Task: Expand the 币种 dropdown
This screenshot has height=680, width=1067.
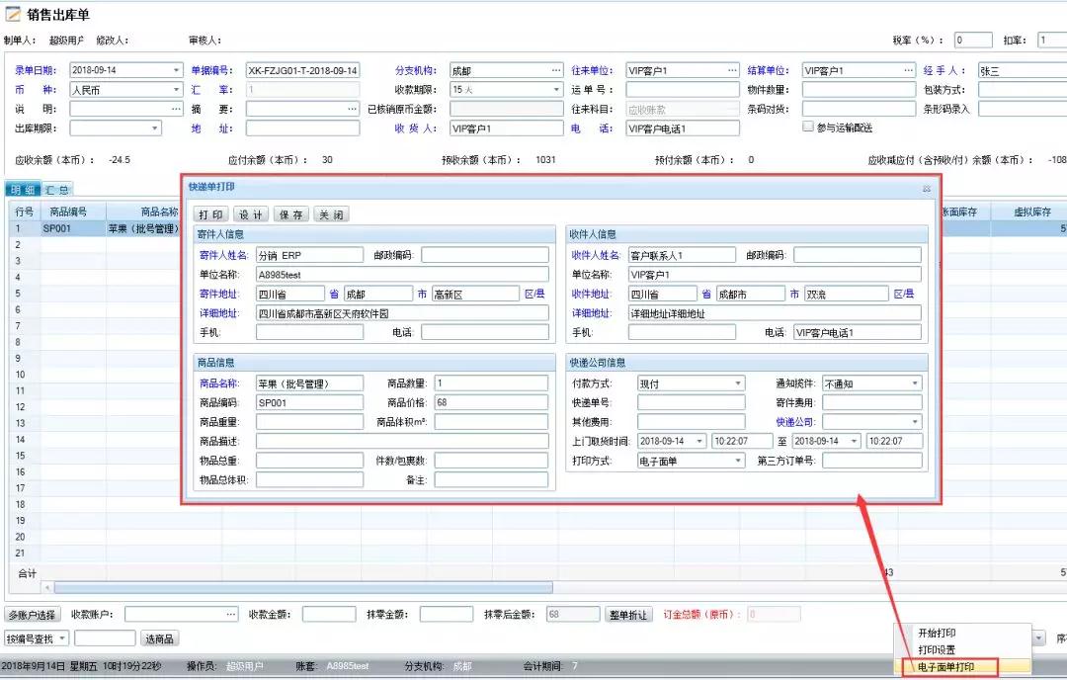Action: pos(176,90)
